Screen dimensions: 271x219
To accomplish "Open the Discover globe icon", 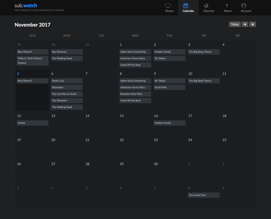I will [x=206, y=6].
